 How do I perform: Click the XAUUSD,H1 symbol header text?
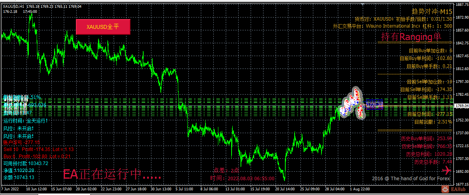click(x=14, y=7)
